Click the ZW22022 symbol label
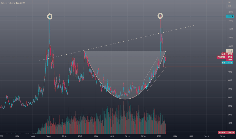The height and width of the screenshot is (139, 236). (221, 57)
